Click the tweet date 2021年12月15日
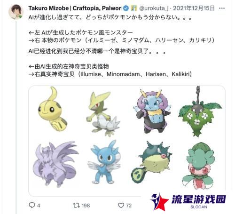Screen dimensions: 235x214 coord(194,8)
